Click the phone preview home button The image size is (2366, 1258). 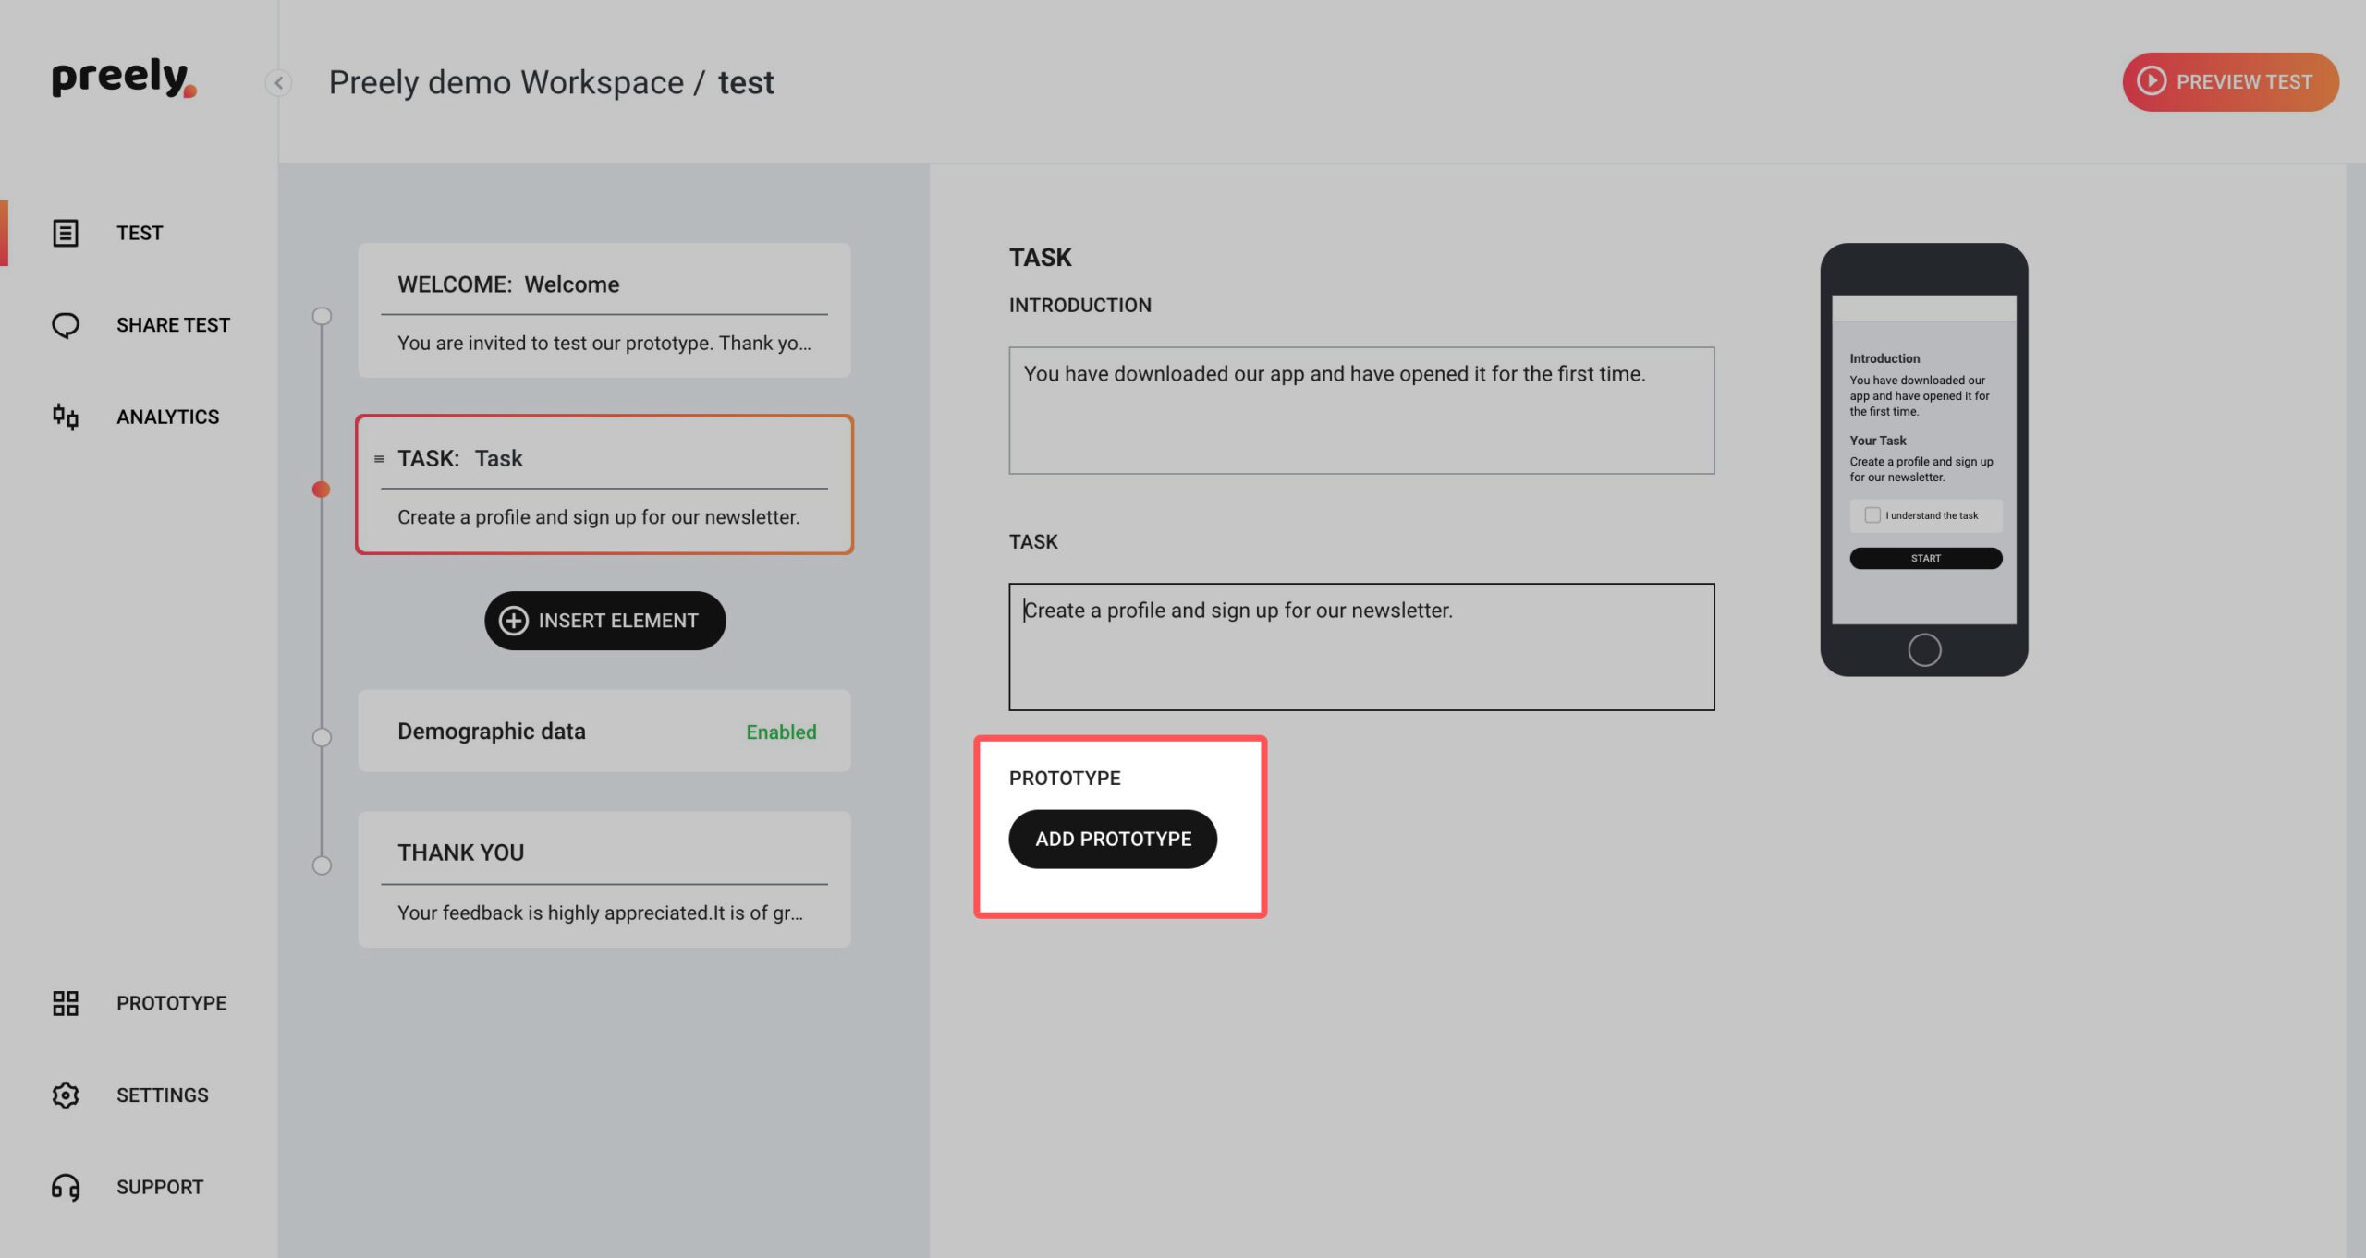[x=1925, y=650]
